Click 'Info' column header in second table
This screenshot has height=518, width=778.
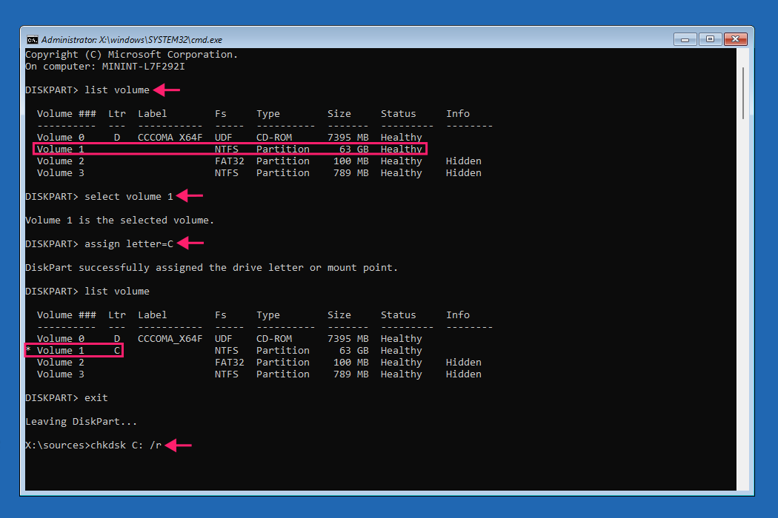point(457,314)
